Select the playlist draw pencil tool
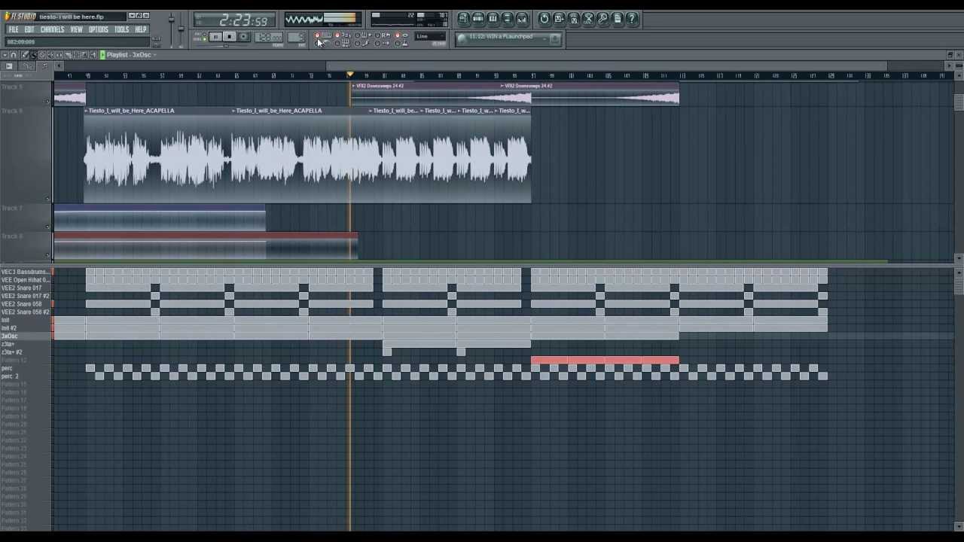Image resolution: width=964 pixels, height=542 pixels. coord(25,55)
